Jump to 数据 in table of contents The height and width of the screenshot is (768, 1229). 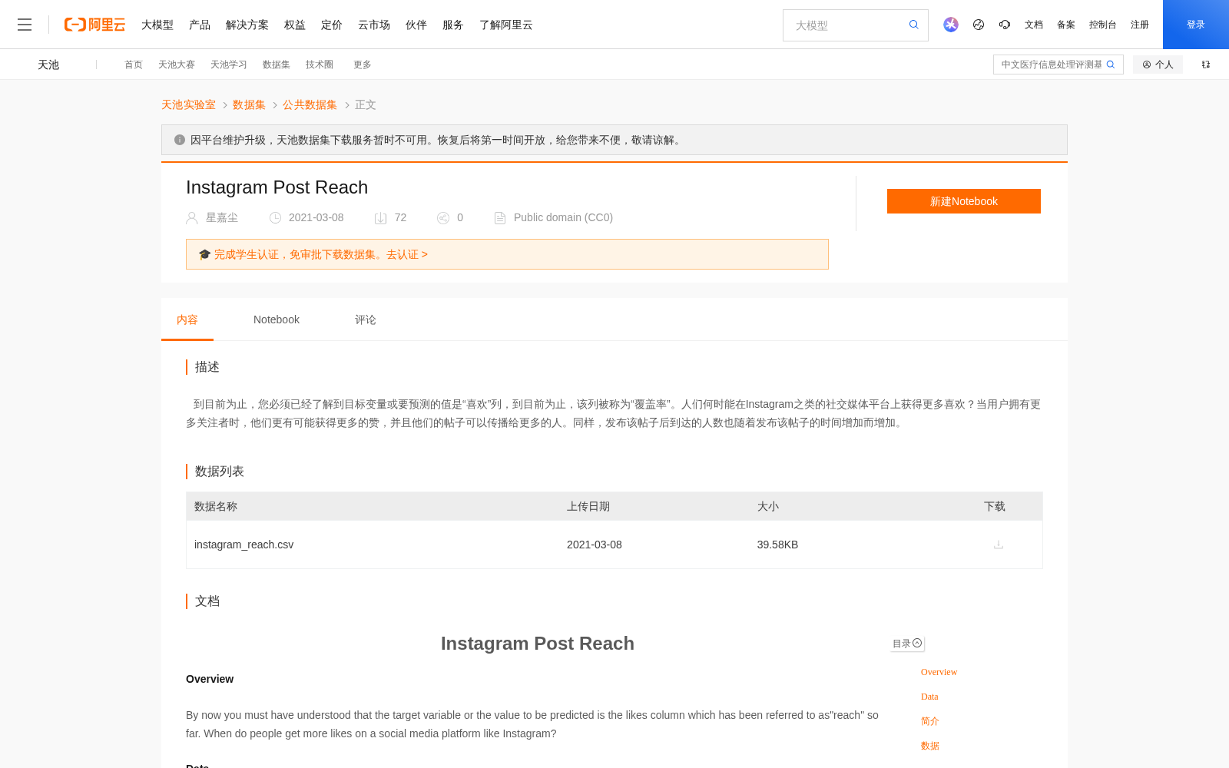(x=930, y=746)
